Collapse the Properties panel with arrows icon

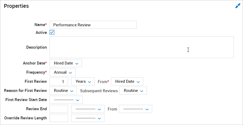(238, 6)
